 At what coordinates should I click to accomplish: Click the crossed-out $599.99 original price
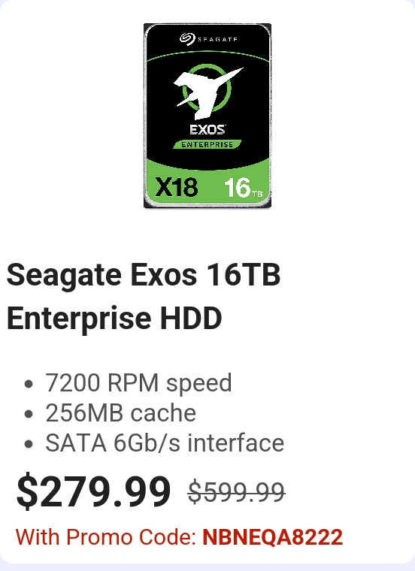[237, 492]
